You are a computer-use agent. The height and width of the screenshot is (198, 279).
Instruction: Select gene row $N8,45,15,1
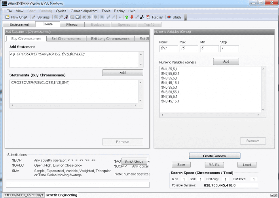170,101
